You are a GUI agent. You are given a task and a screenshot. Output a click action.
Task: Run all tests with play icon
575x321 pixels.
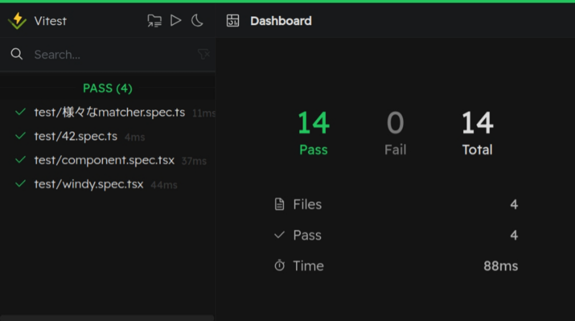tap(176, 20)
